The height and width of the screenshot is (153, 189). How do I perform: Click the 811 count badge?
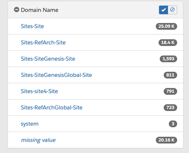click(x=170, y=75)
